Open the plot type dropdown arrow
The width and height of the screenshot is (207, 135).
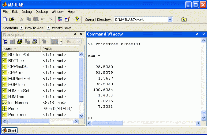61,42
